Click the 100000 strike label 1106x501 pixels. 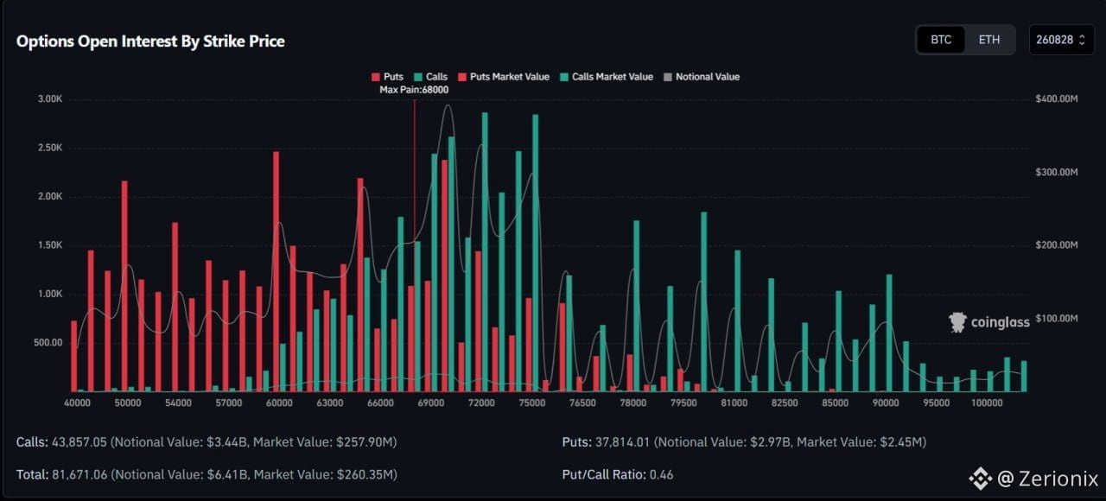[987, 403]
